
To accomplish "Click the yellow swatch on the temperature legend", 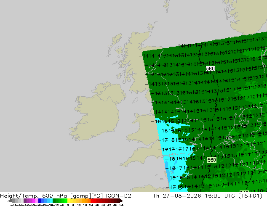I will tap(69, 201).
